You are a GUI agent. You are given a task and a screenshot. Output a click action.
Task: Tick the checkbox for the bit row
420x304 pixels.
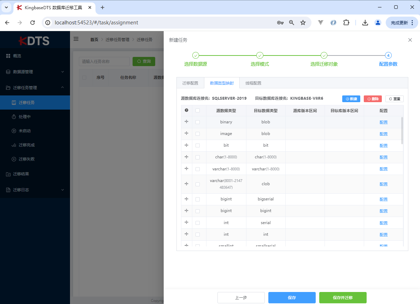(198, 145)
